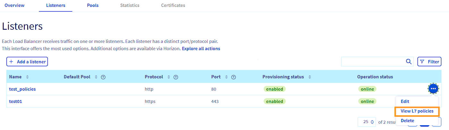
Task: Sort listeners by Name column arrows
Action: click(27, 77)
